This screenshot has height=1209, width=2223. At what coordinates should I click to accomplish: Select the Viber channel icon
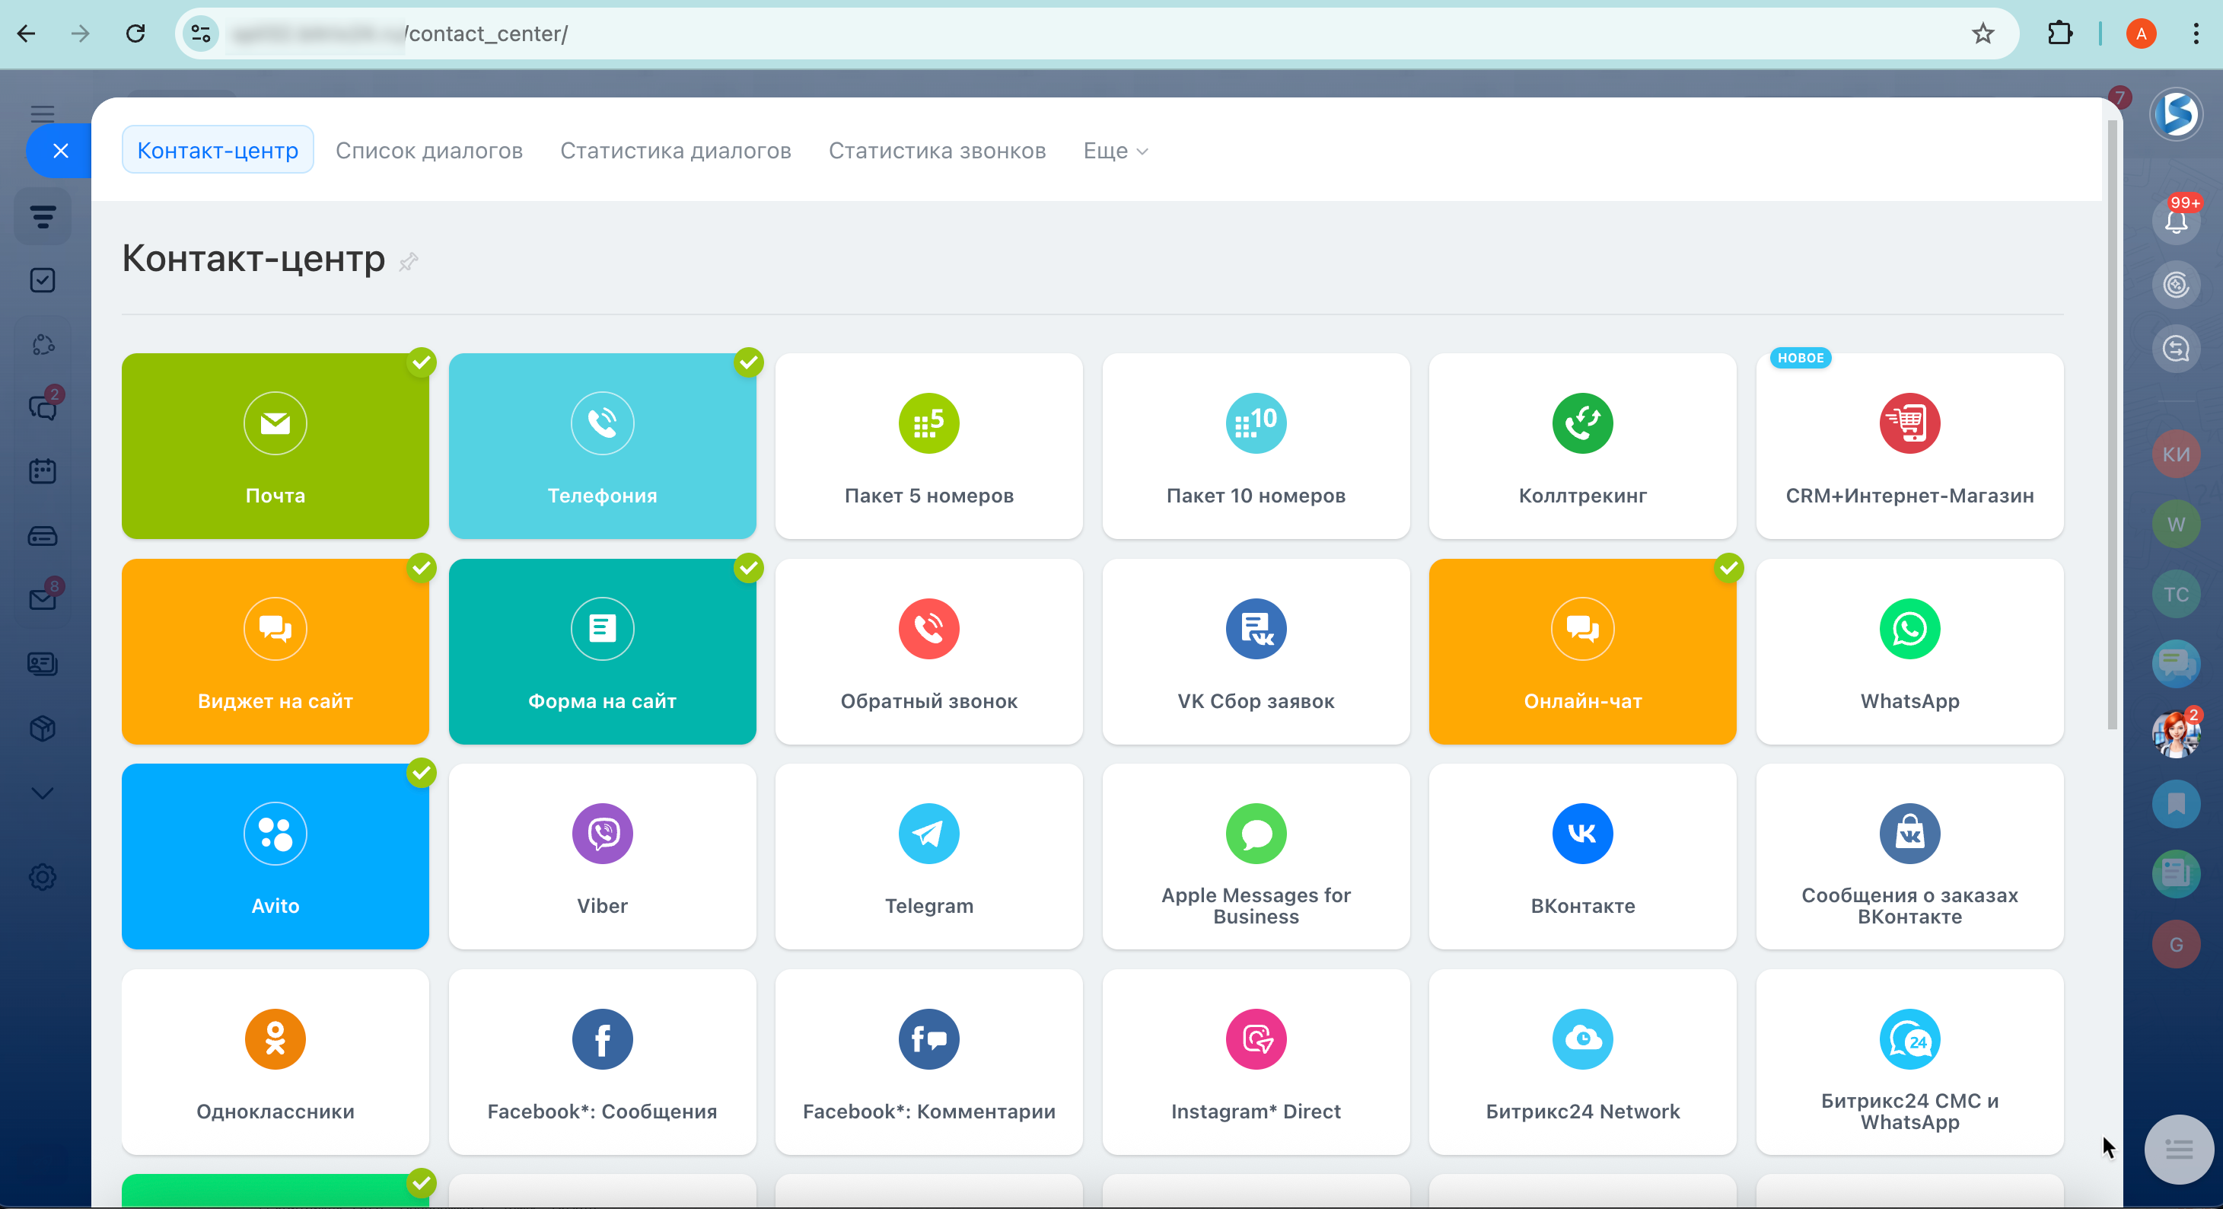coord(602,834)
